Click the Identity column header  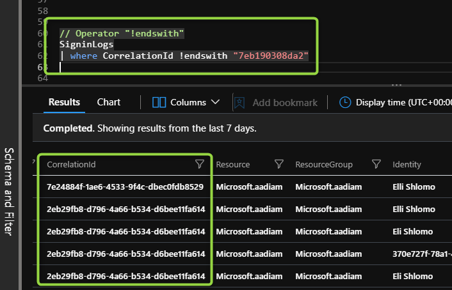(x=407, y=164)
